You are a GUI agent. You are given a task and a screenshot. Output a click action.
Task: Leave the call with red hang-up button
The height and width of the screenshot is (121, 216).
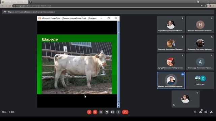click(125, 112)
